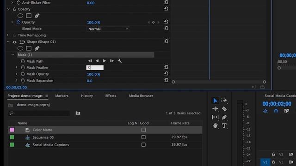Toggle snap in timeline magnet icon
Image resolution: width=296 pixels, height=166 pixels.
click(x=276, y=111)
